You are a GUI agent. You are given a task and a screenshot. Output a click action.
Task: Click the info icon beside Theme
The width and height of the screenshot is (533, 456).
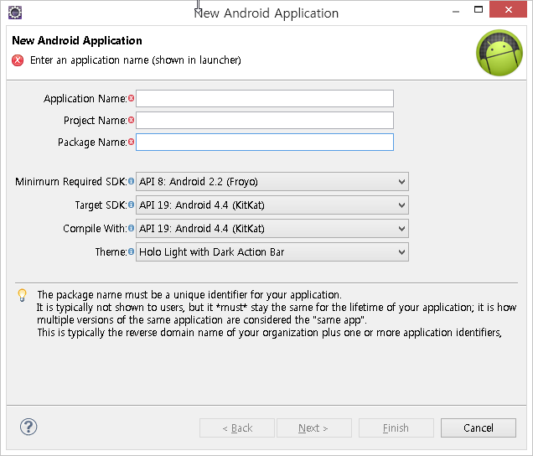(132, 251)
